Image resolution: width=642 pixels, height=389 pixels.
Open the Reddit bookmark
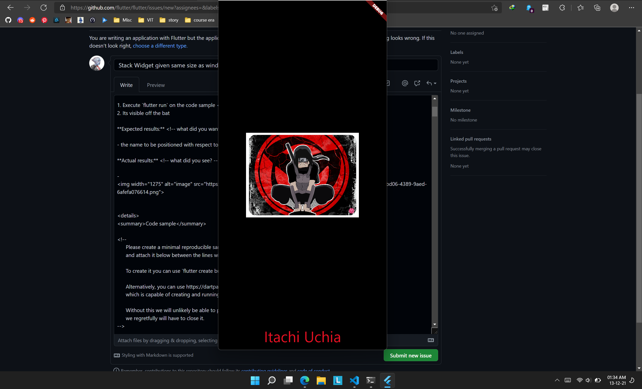(x=32, y=20)
